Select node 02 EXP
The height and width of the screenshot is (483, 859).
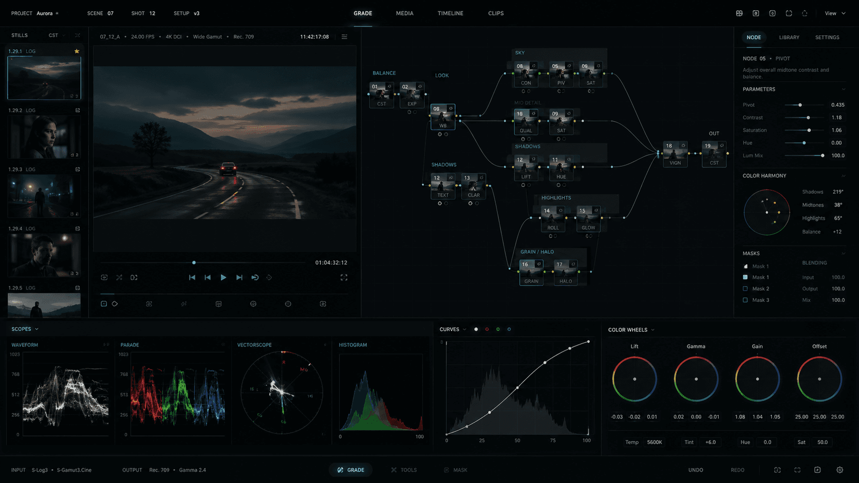click(x=412, y=95)
